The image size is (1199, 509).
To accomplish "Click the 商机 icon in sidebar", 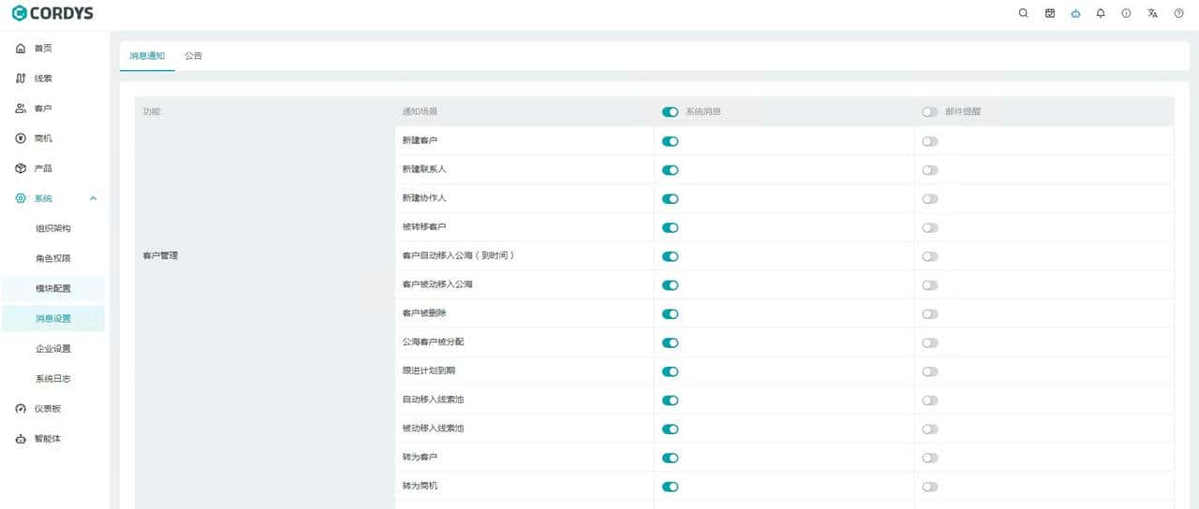I will point(21,138).
